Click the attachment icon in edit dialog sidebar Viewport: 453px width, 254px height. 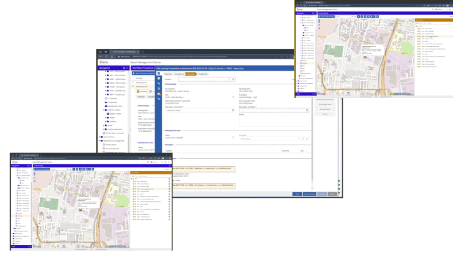tap(158, 83)
